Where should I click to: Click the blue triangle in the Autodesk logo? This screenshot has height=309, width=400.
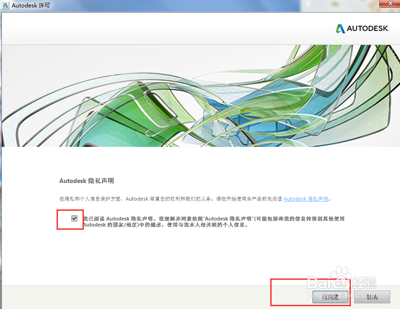(342, 28)
